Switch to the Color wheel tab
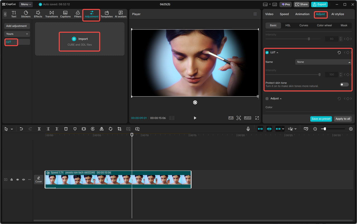357x224 pixels. tap(324, 25)
